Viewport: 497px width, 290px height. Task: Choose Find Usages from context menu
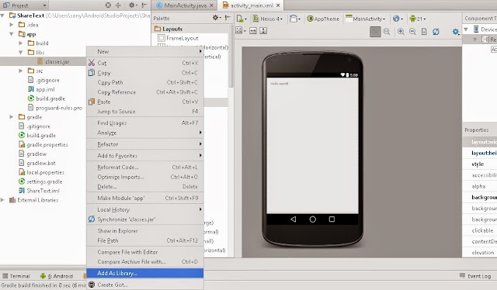pos(145,123)
